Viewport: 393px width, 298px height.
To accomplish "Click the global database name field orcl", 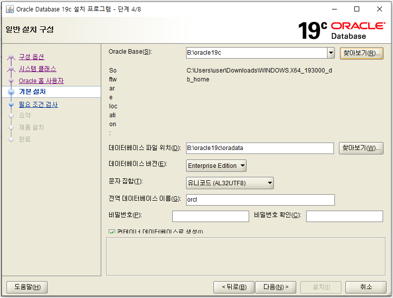I will (261, 200).
